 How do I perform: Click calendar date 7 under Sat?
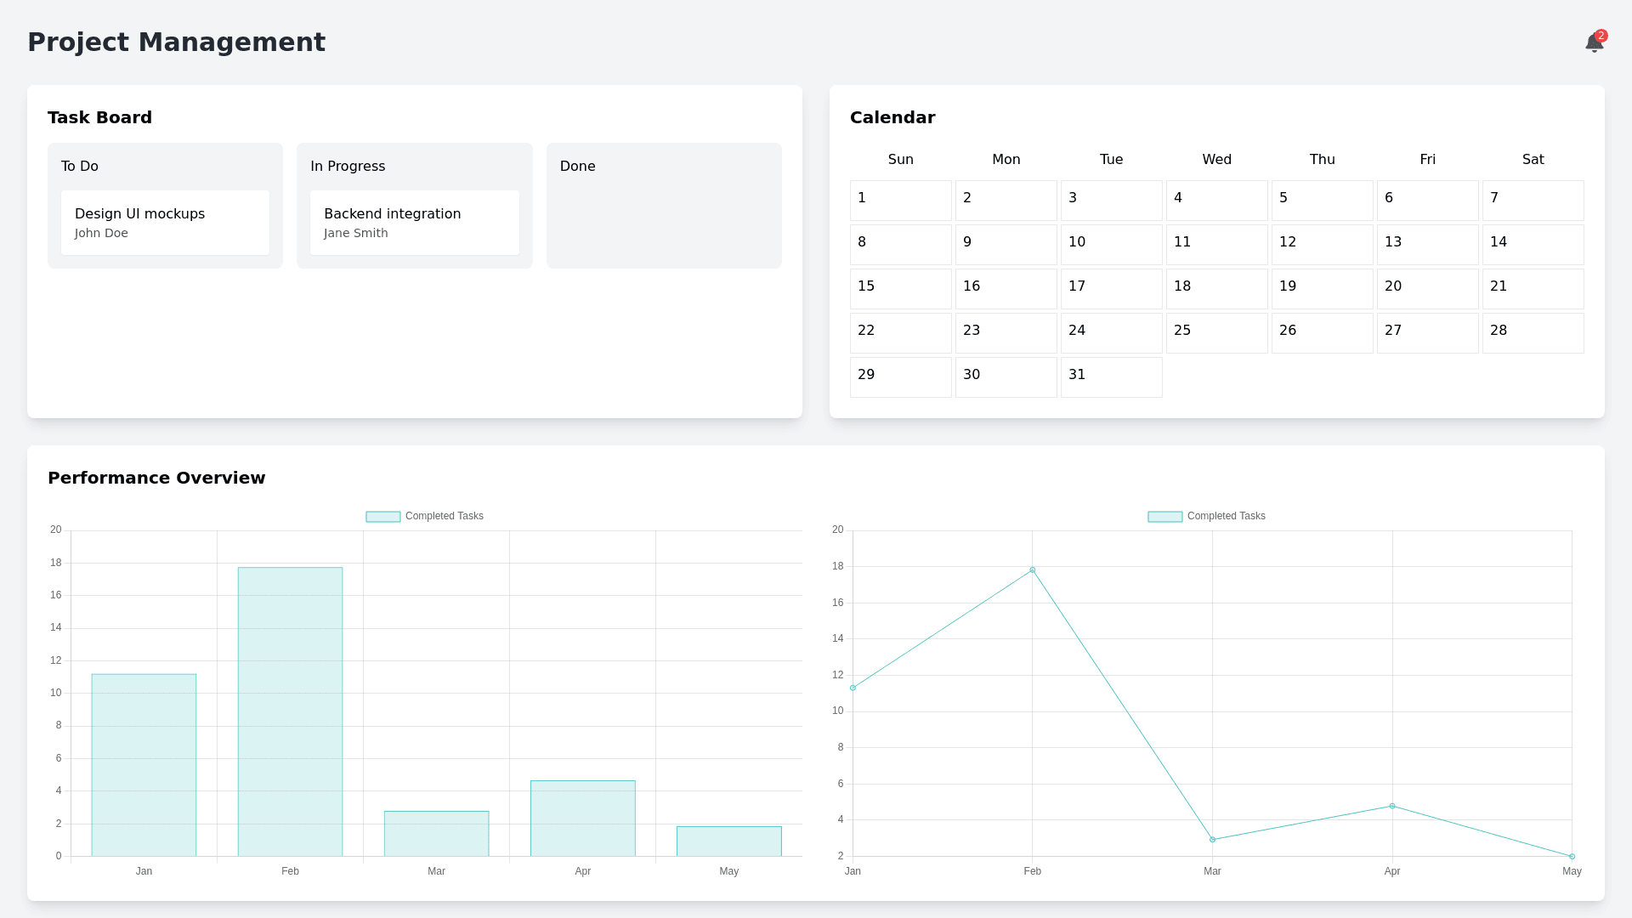pyautogui.click(x=1533, y=201)
